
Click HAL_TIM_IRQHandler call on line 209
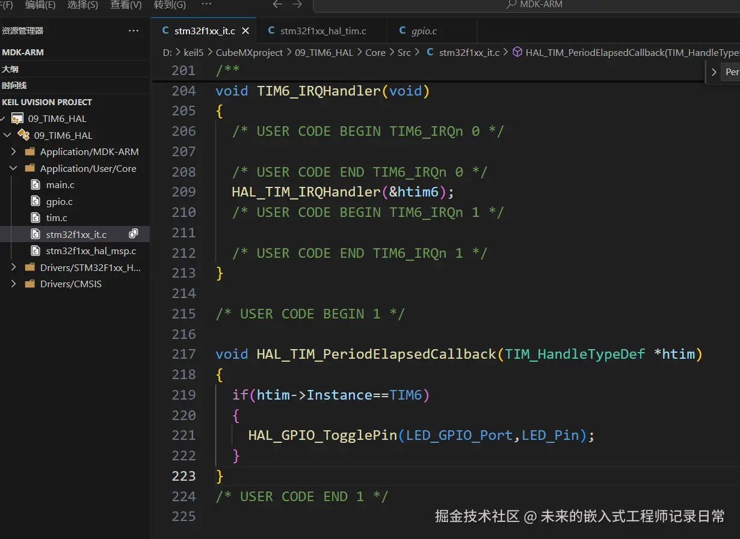[x=306, y=192]
